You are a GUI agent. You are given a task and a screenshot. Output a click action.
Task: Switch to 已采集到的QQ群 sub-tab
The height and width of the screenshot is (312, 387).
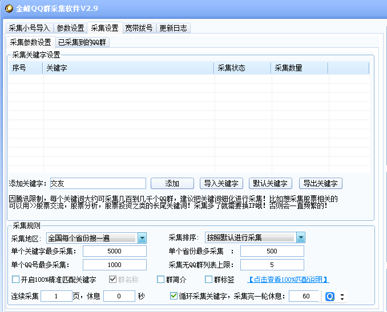click(82, 42)
